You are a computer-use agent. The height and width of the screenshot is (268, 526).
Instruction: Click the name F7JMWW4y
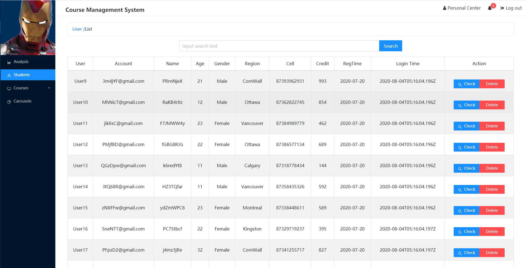[x=172, y=123]
